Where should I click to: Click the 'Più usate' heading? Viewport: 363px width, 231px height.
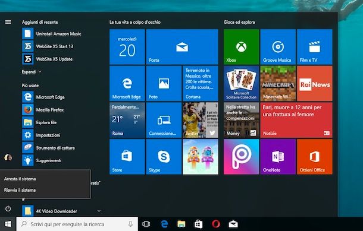click(30, 86)
